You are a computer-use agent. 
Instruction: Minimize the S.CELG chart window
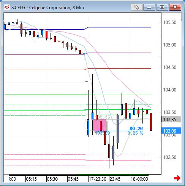(x=149, y=7)
